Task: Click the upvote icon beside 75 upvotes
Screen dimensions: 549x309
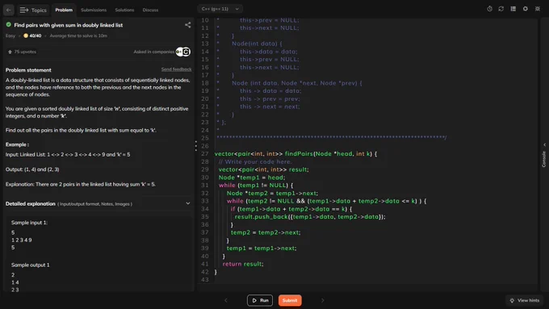Action: [10, 52]
